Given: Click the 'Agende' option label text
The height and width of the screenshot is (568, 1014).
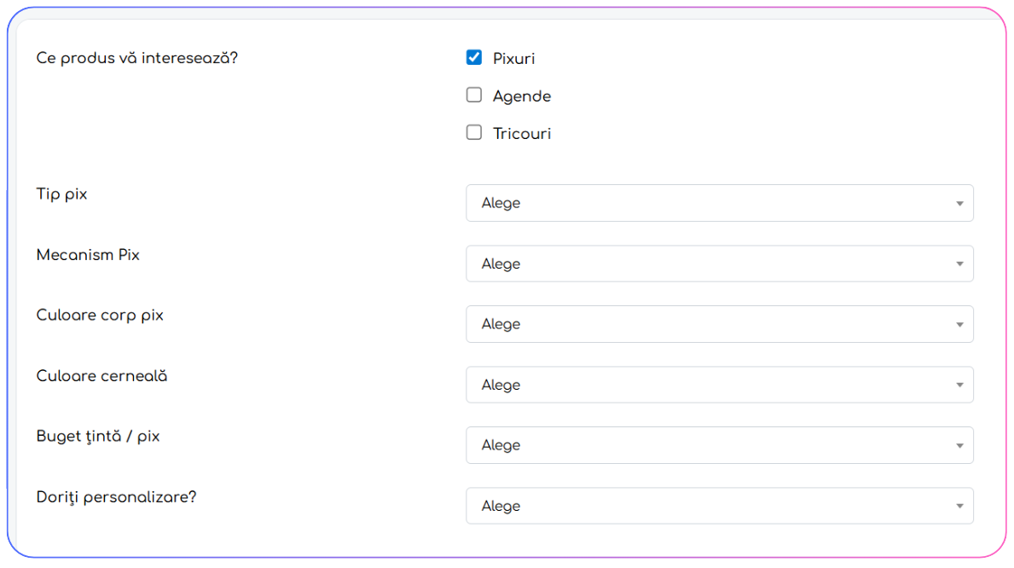Looking at the screenshot, I should click(522, 96).
